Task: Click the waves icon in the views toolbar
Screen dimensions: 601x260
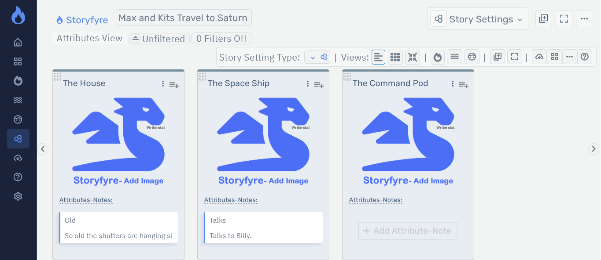Action: (x=454, y=57)
